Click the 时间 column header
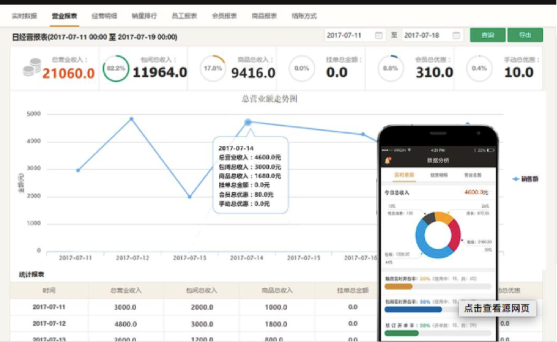Viewport: 557px width, 342px height. (49, 290)
